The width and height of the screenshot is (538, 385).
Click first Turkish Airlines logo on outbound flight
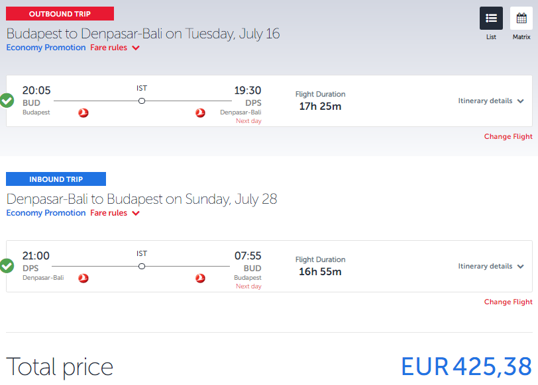click(83, 112)
